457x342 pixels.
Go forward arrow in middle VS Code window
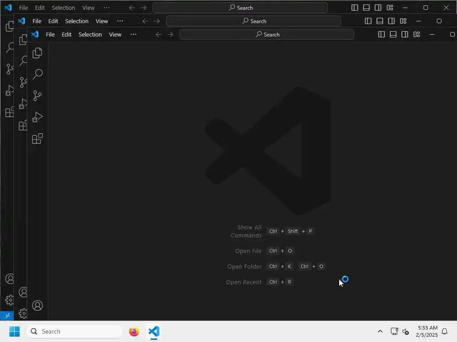pyautogui.click(x=157, y=21)
